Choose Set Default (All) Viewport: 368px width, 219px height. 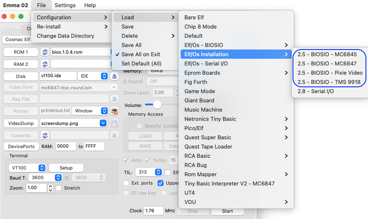[145, 63]
